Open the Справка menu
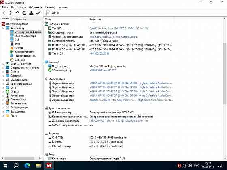Image resolution: width=227 pixels, height=170 pixels. tap(62, 7)
